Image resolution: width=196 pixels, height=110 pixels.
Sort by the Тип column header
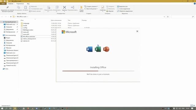click(69, 20)
